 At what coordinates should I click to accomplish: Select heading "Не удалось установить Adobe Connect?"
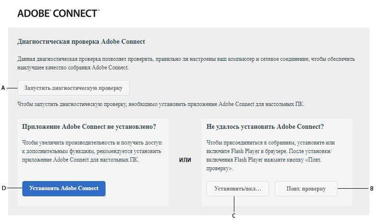(265, 127)
